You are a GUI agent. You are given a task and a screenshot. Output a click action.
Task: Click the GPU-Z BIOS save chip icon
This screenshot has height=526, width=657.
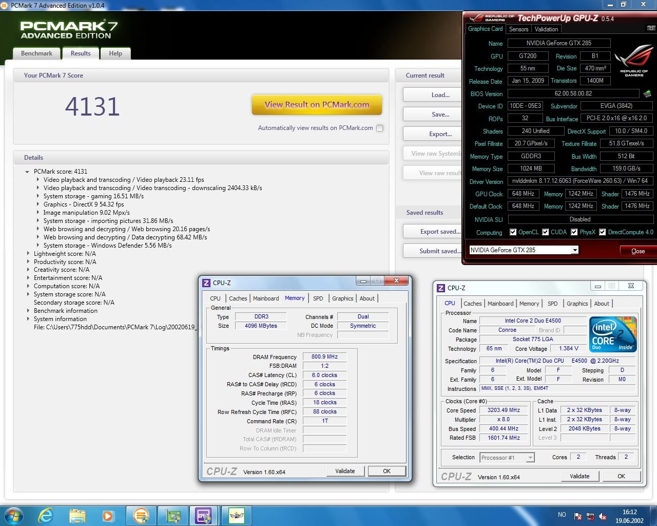pos(647,93)
